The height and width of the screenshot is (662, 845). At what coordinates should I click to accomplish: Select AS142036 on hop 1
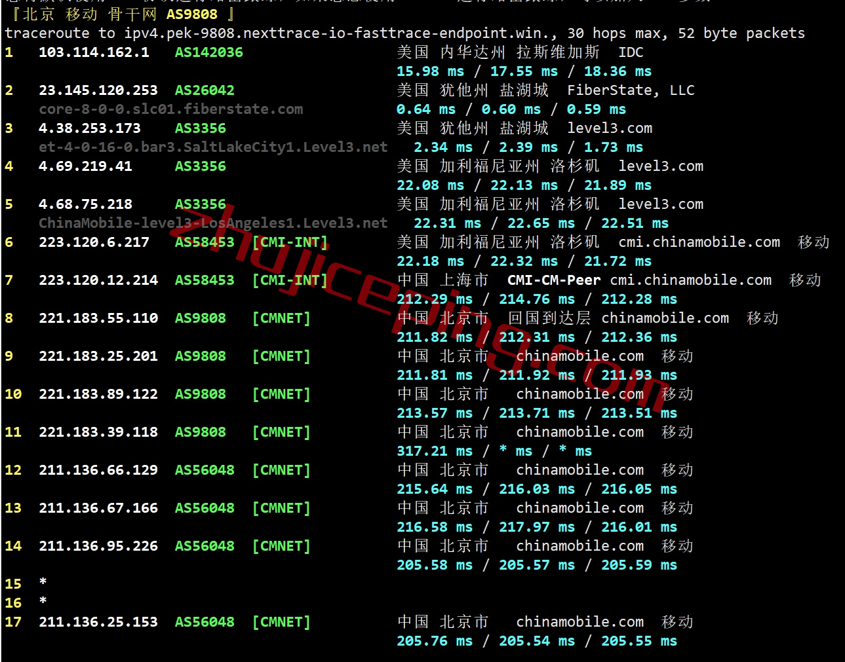point(208,52)
